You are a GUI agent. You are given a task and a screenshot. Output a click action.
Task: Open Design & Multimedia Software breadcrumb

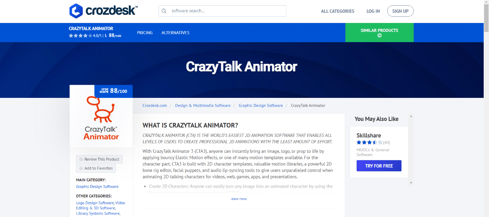203,105
